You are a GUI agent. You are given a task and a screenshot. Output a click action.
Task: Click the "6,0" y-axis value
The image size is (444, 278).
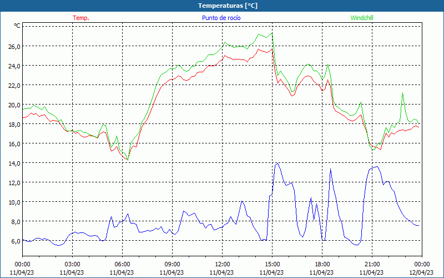(16, 241)
